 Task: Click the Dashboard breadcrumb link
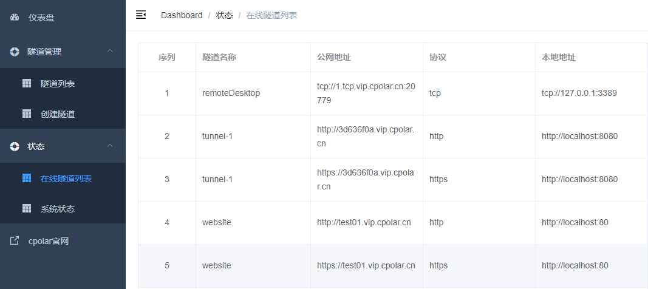(x=182, y=15)
